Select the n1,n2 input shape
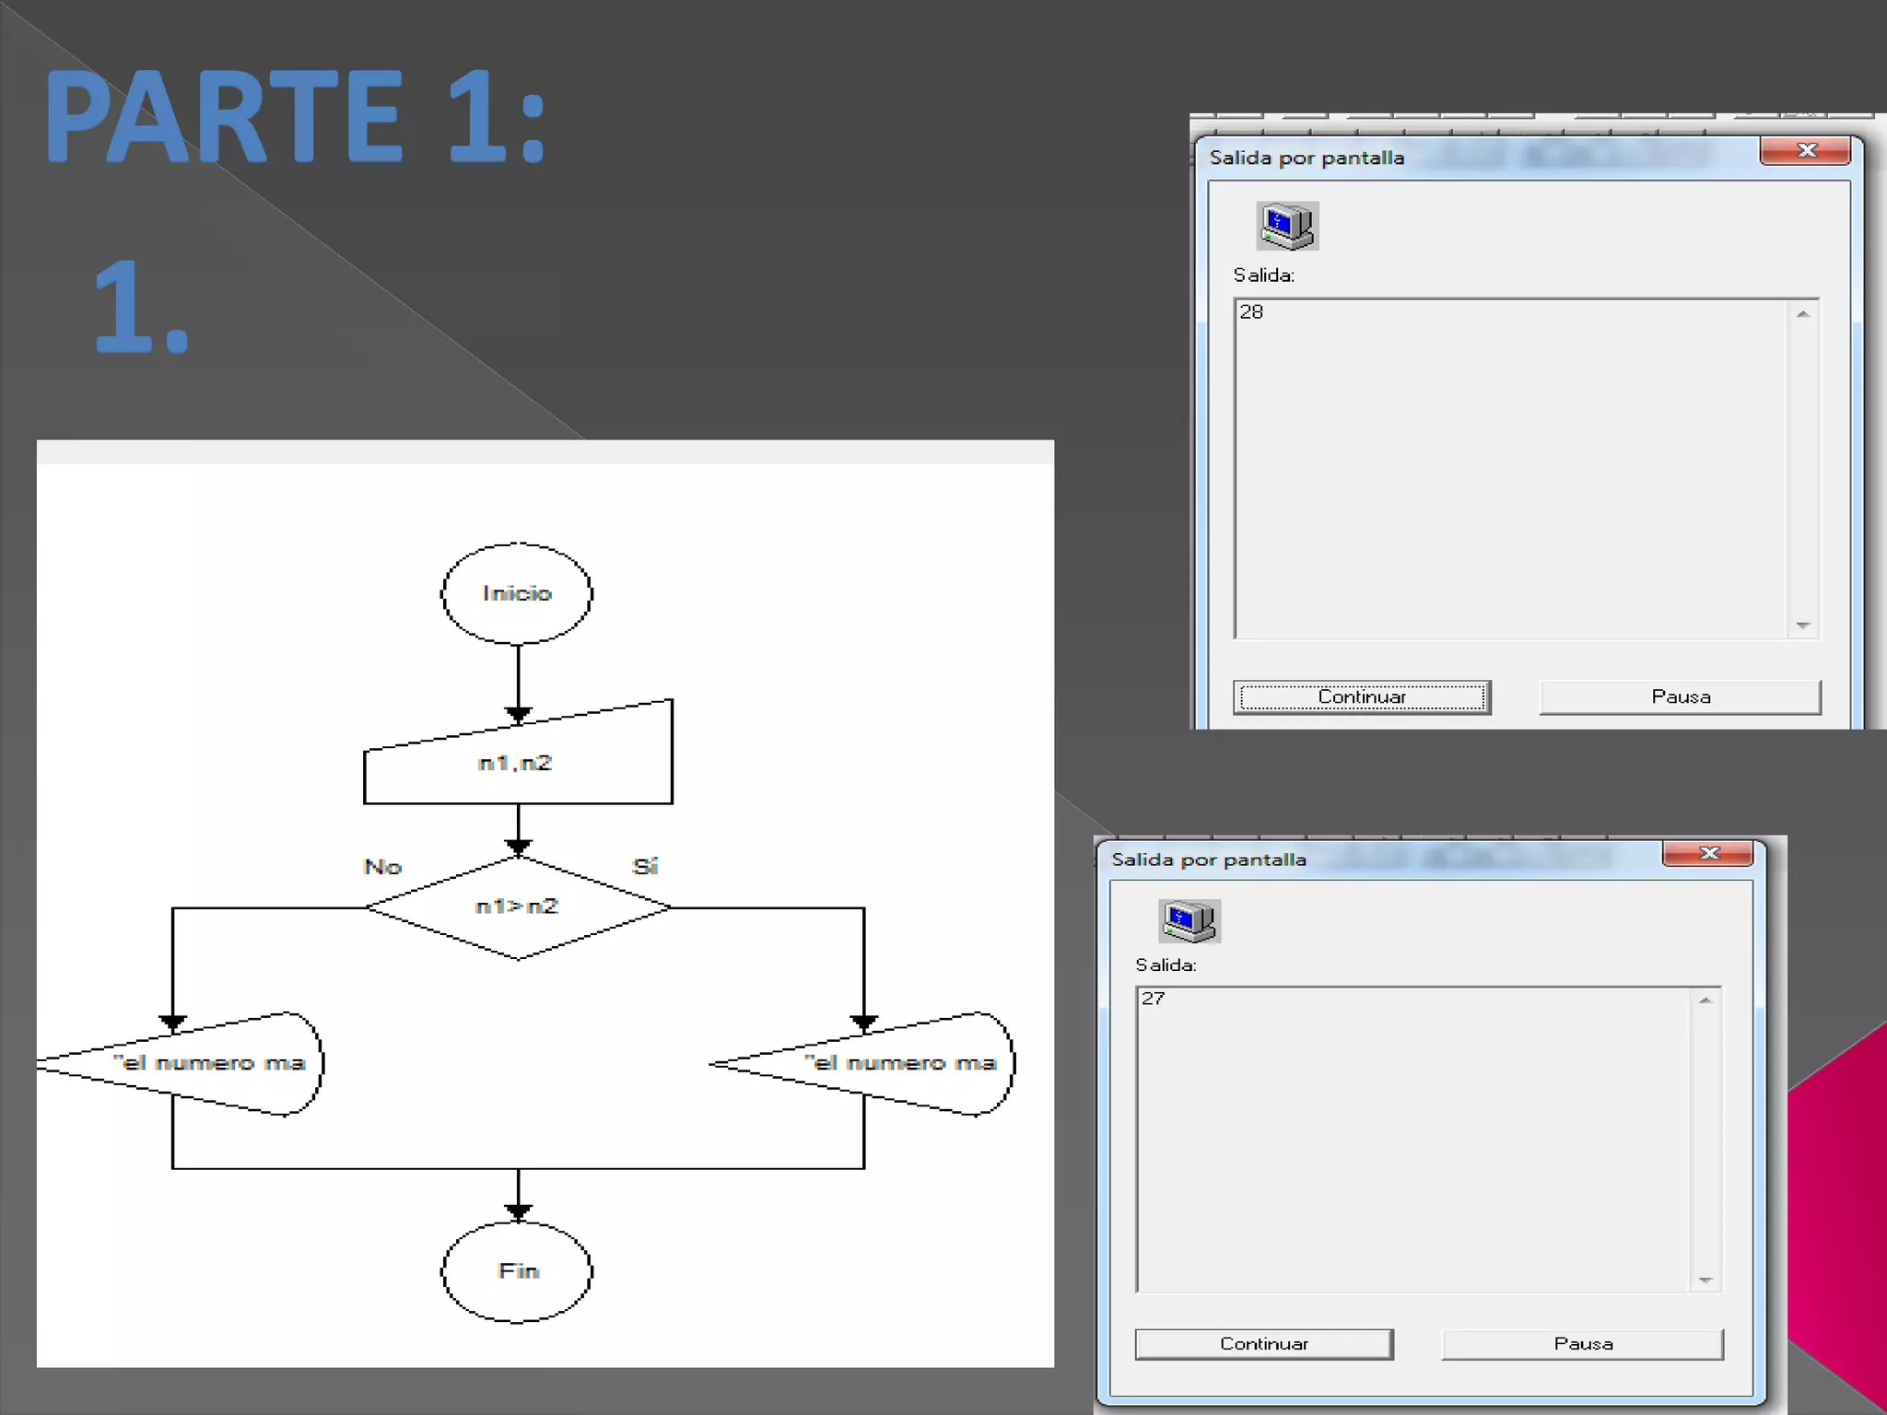1887x1415 pixels. pyautogui.click(x=517, y=764)
